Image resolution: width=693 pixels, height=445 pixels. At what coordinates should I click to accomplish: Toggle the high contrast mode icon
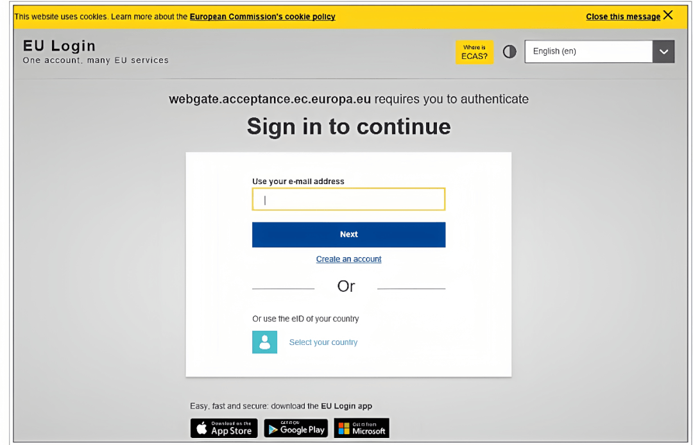tap(509, 52)
